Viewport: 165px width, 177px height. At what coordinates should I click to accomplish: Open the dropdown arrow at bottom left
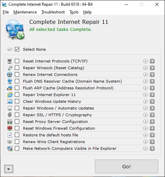click(x=9, y=169)
